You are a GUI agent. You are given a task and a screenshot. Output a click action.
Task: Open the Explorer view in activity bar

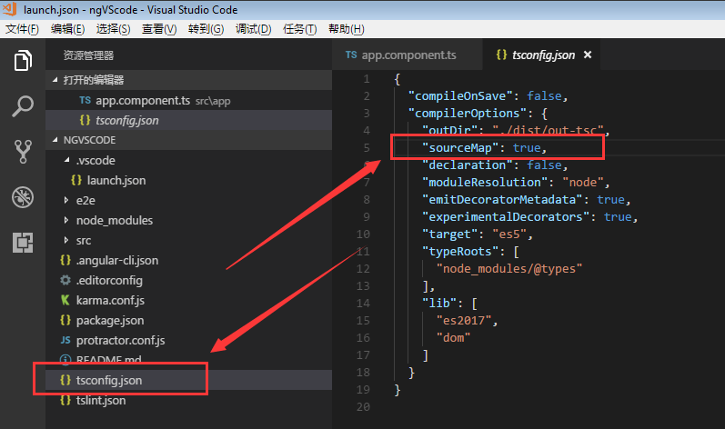click(x=23, y=61)
